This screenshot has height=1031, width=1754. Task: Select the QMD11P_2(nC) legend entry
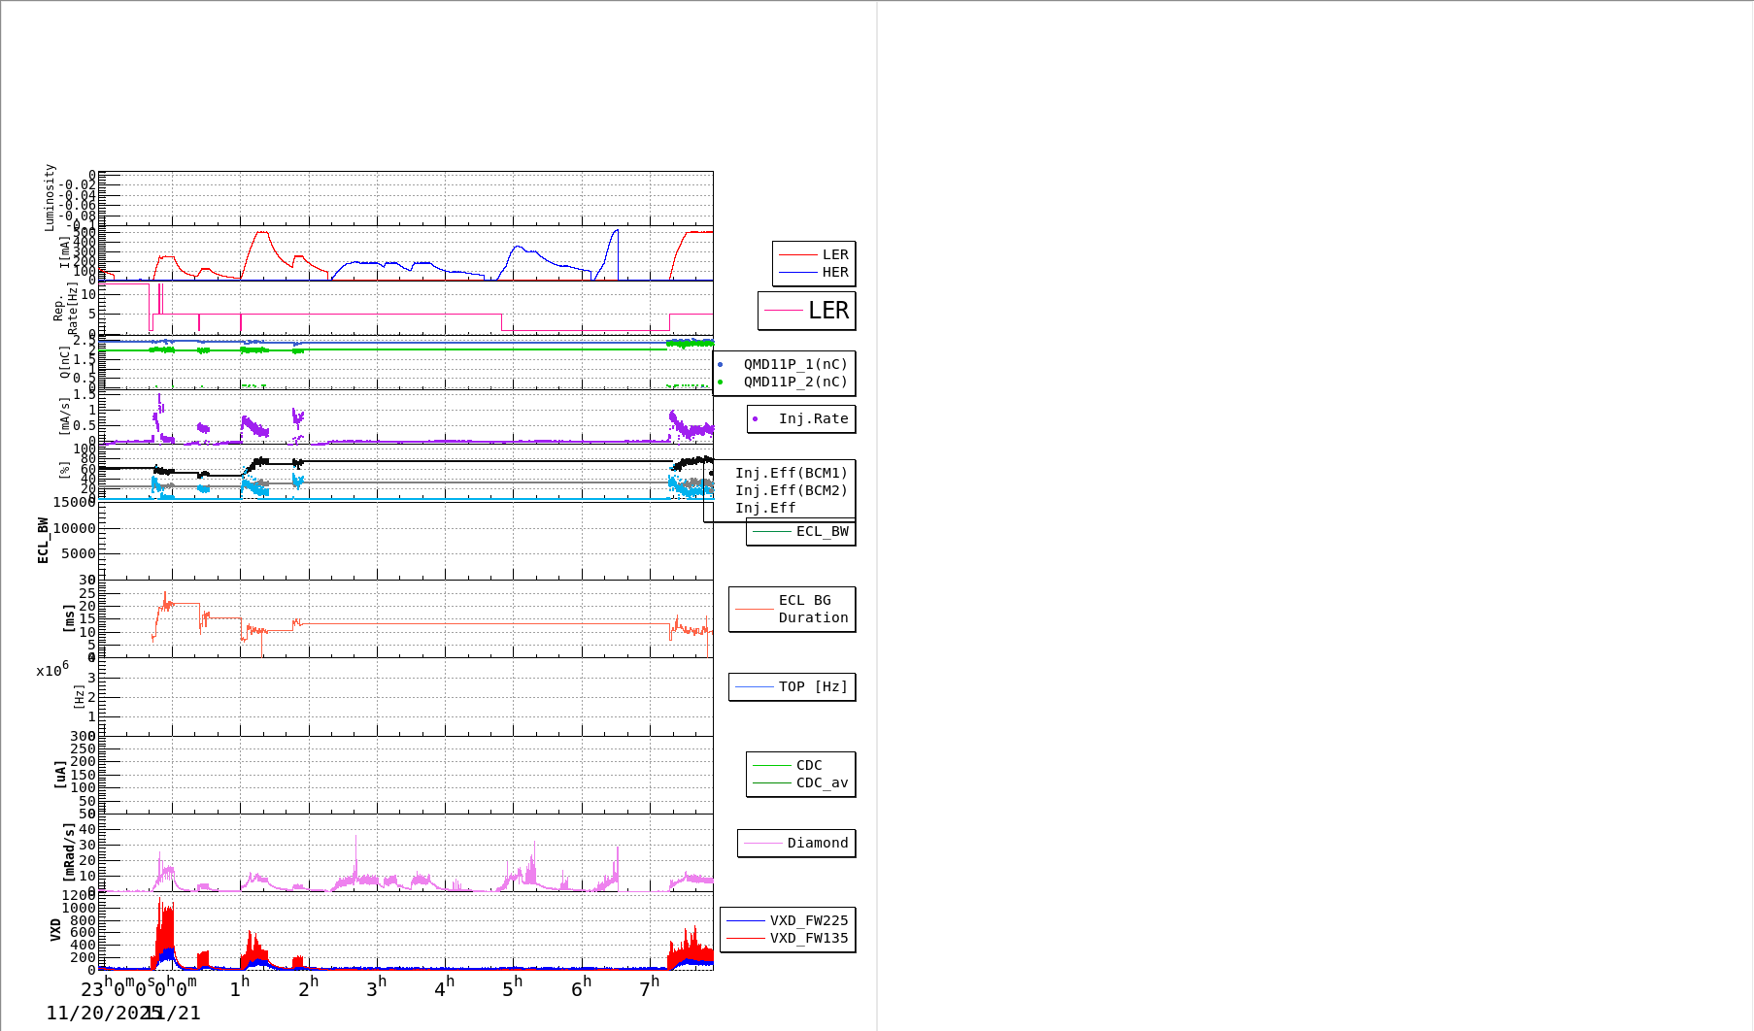(794, 382)
